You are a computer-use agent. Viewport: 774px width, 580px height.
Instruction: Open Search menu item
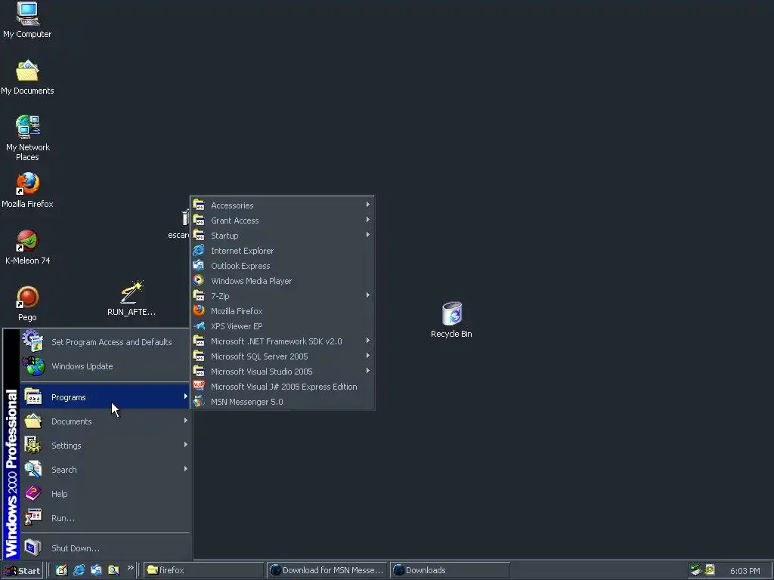coord(105,470)
